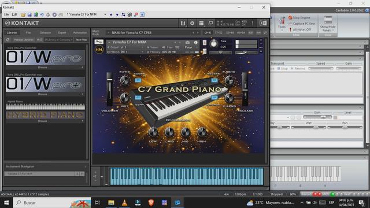Select the 17-32 rack page
370x208 pixels.
[x=219, y=32]
